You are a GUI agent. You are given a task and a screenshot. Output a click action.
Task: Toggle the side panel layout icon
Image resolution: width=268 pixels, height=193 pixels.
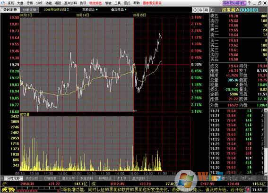[212, 10]
